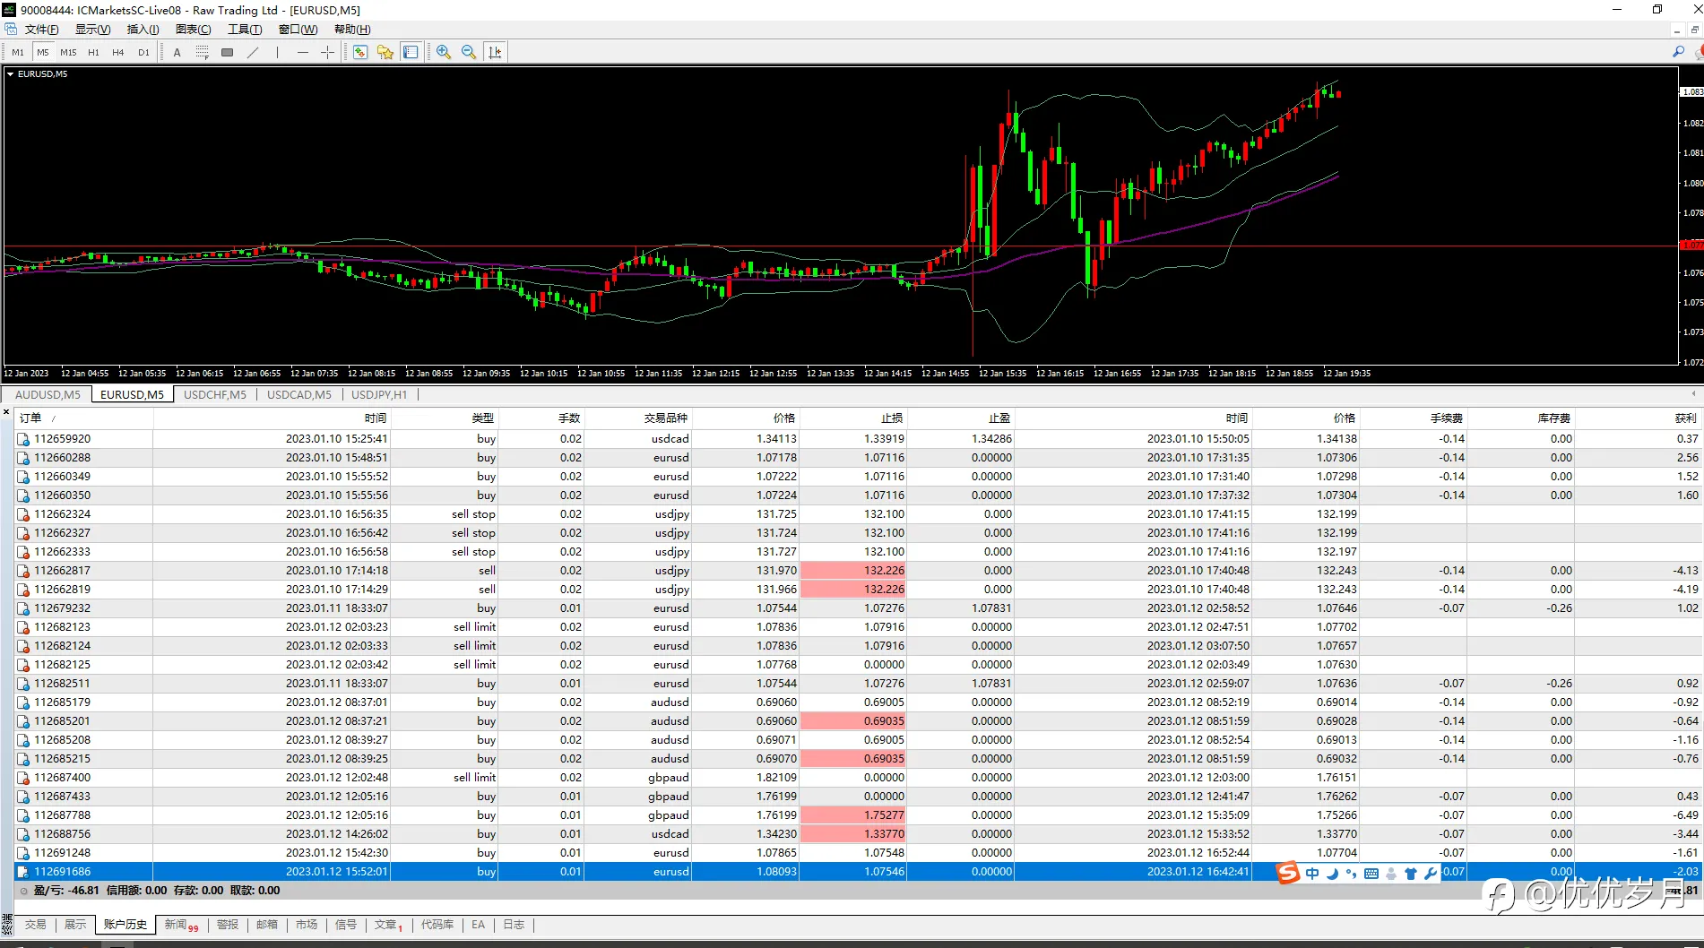Switch the chart to the M1 timeframe
This screenshot has height=948, width=1704.
tap(18, 52)
